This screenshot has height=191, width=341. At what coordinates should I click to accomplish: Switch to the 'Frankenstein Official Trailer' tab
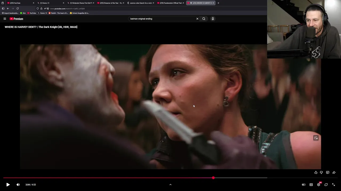[x=170, y=3]
